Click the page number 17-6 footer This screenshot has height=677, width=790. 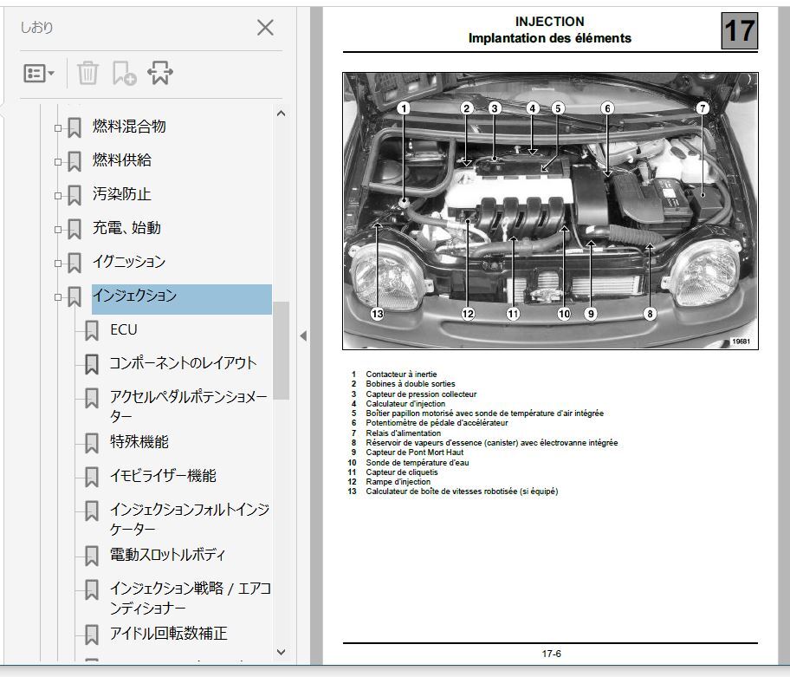[551, 654]
